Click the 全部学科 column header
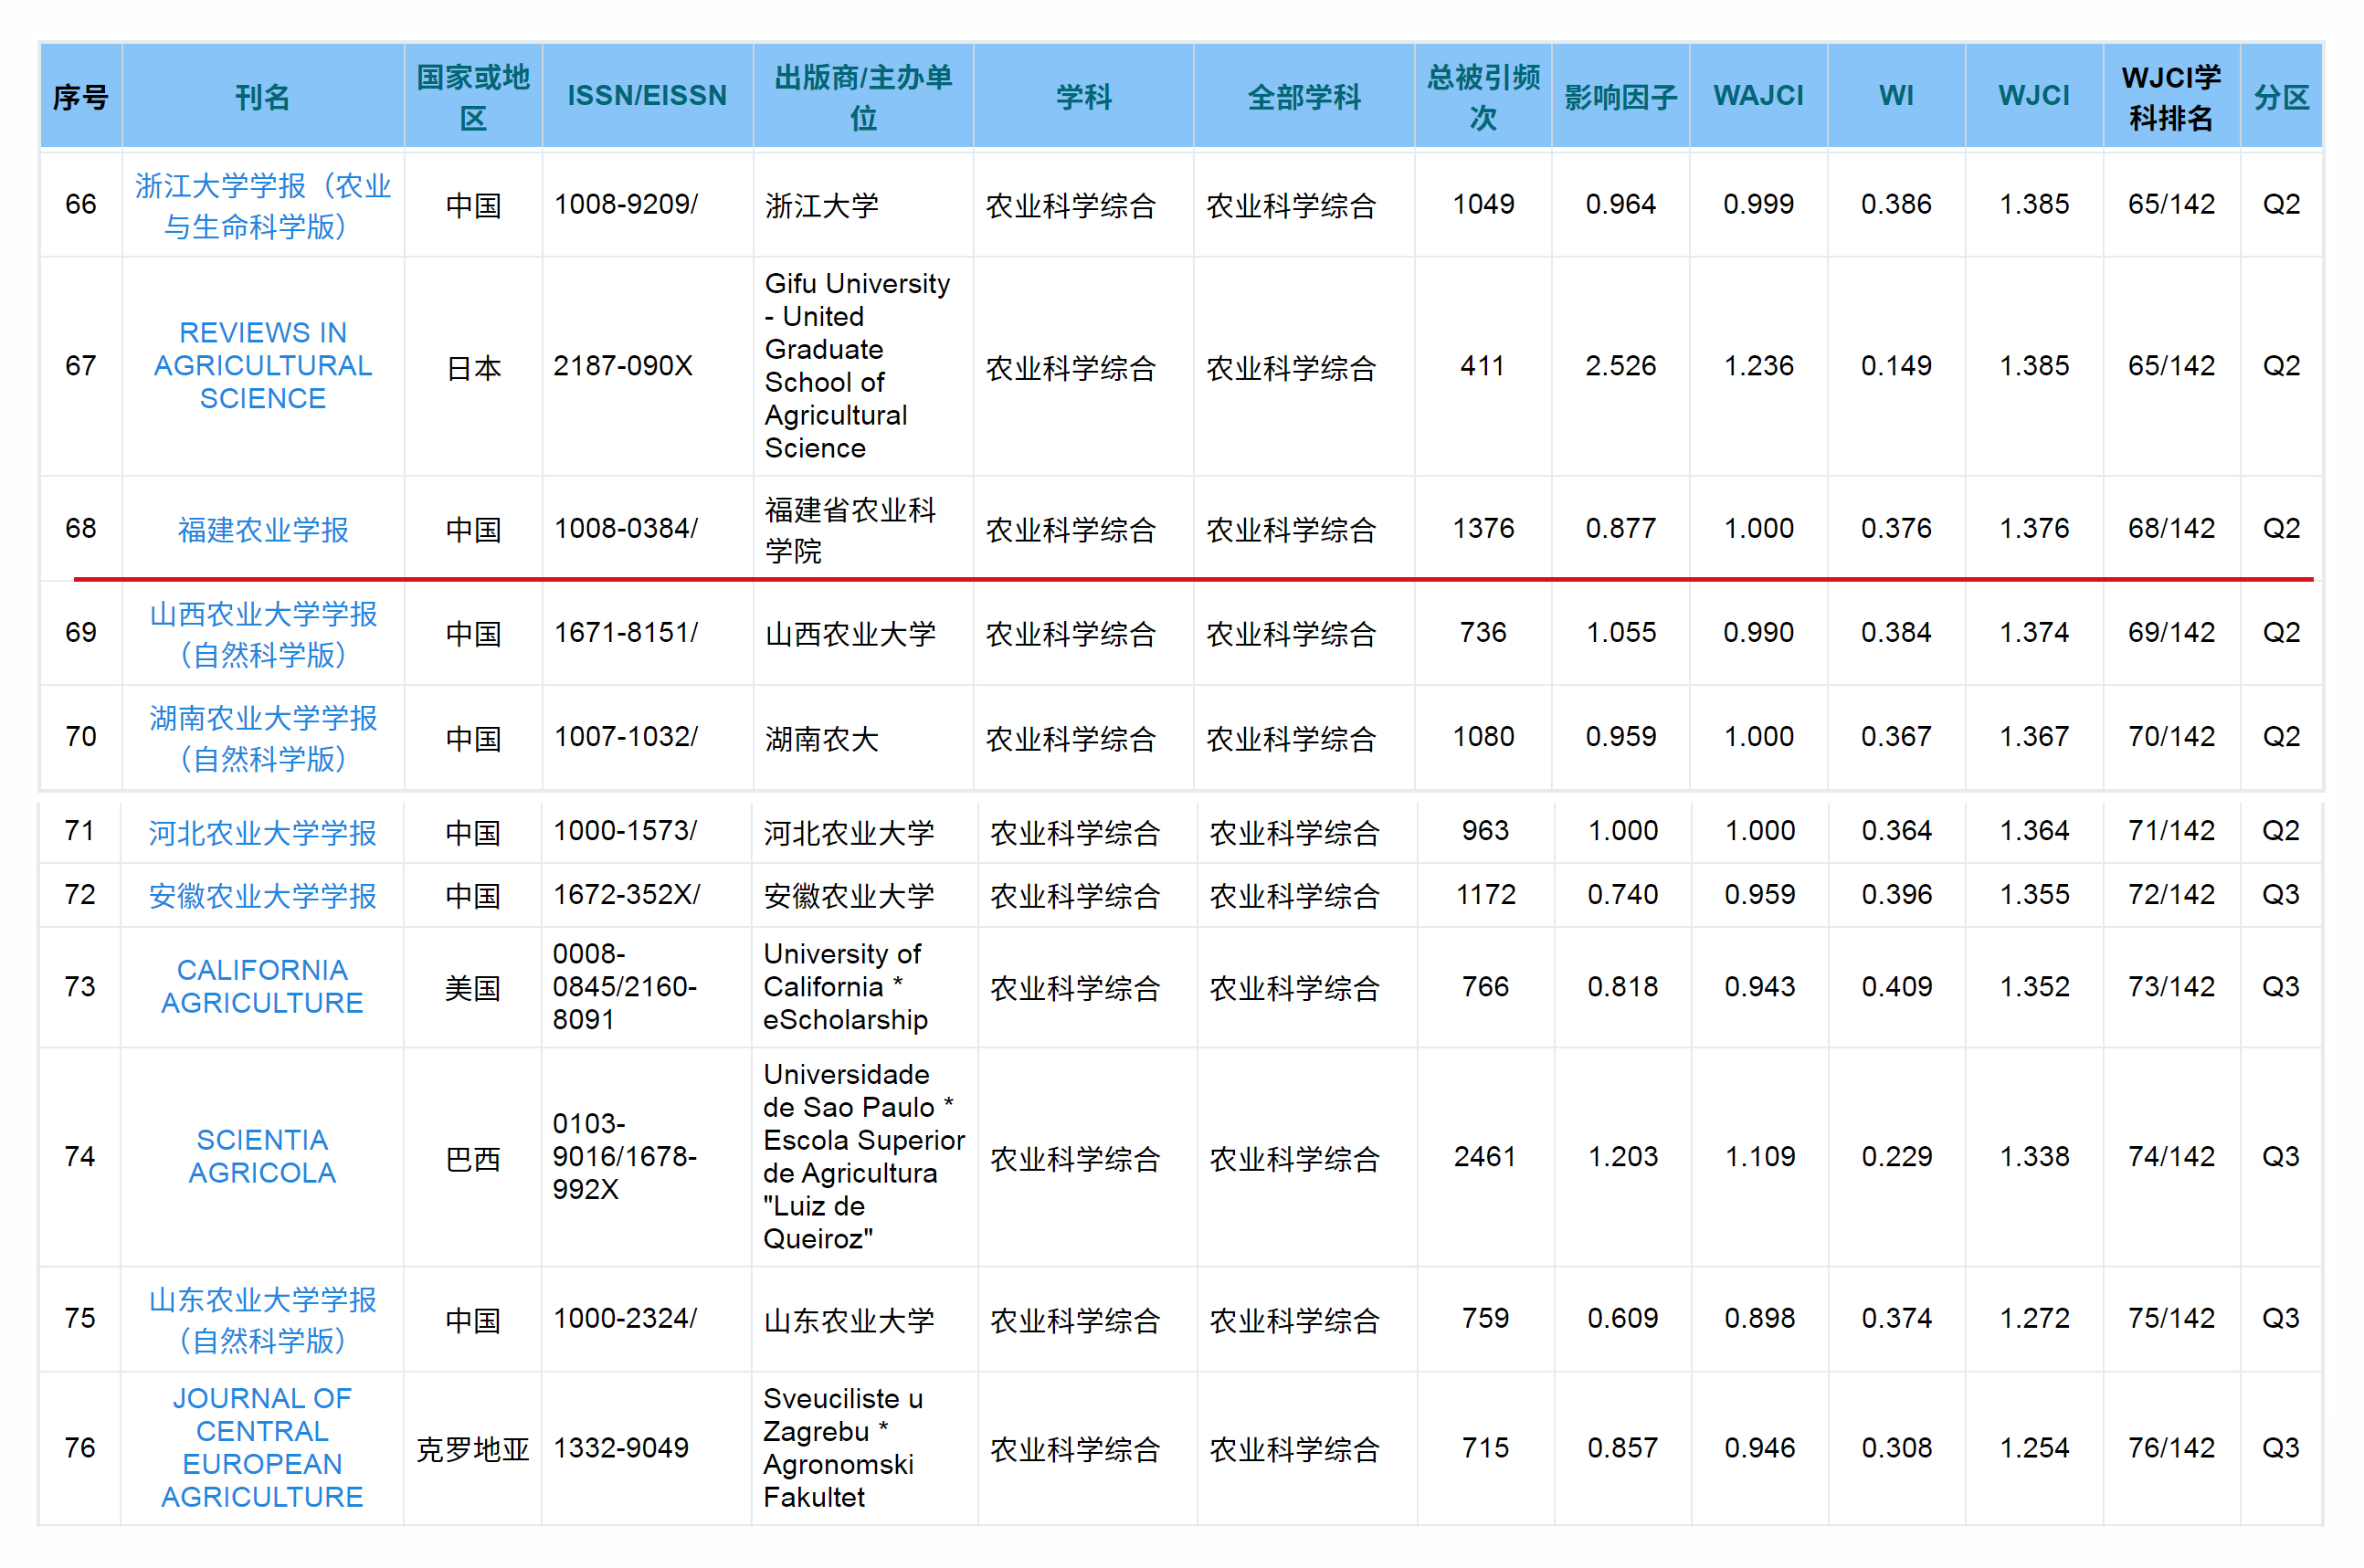This screenshot has width=2364, height=1568. coord(1304,96)
